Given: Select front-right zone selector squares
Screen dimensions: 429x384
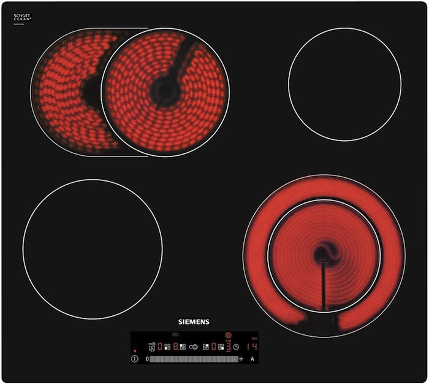Looking at the screenshot, I should [221, 347].
